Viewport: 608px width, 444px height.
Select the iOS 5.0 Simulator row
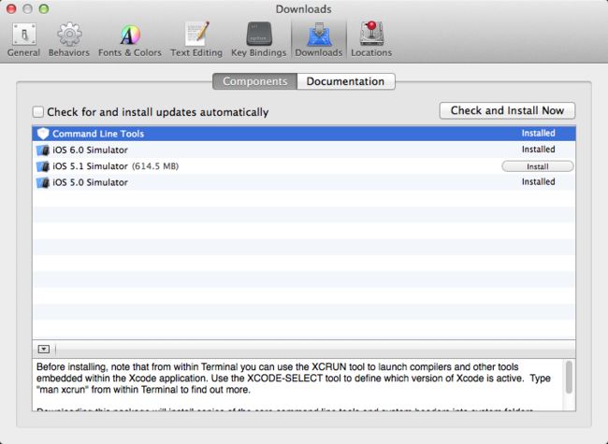[x=304, y=182]
